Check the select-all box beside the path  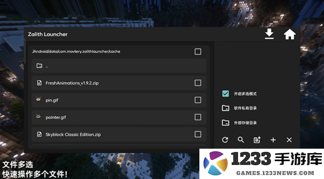click(198, 52)
